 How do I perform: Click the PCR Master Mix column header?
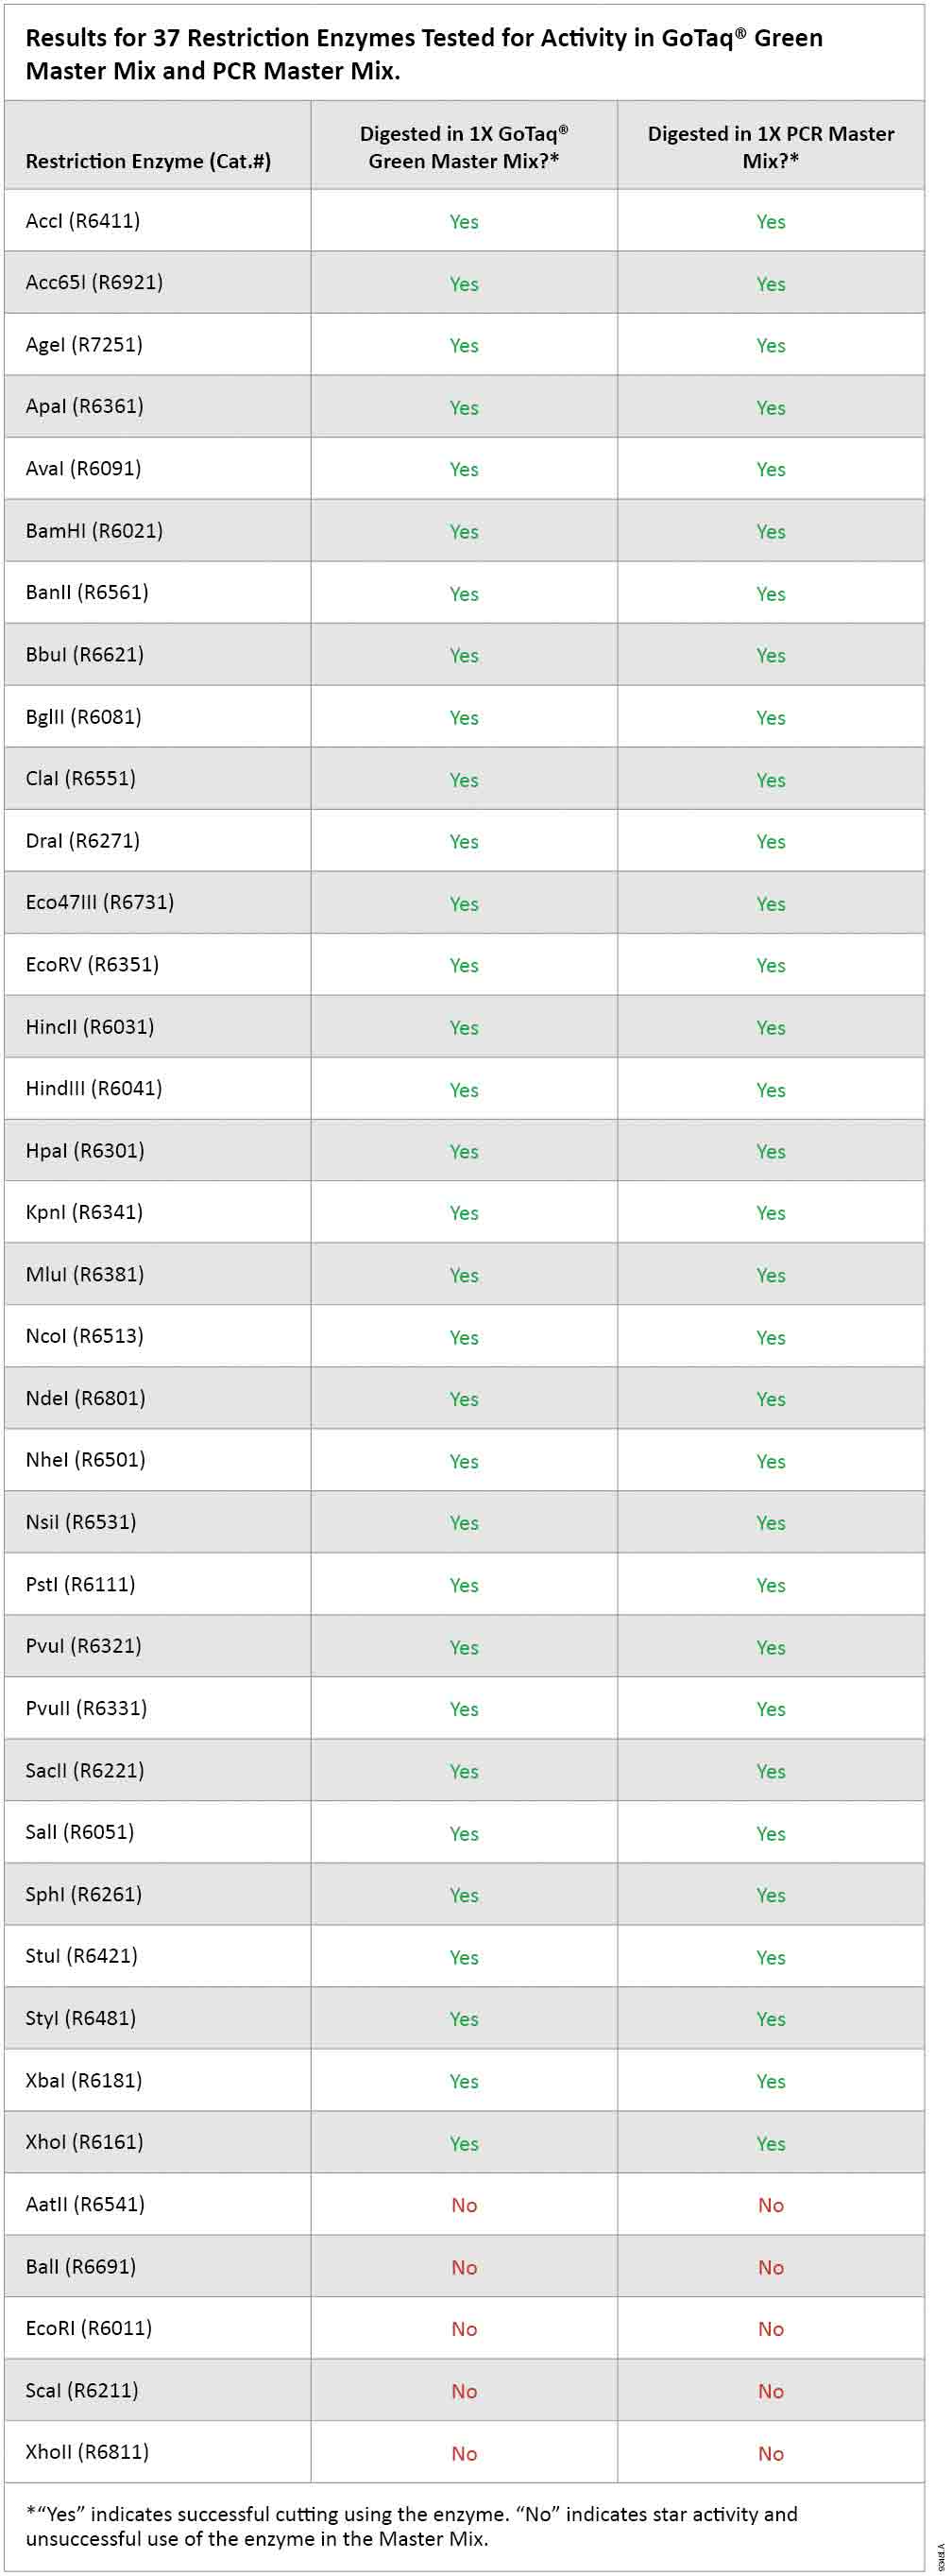pyautogui.click(x=770, y=147)
